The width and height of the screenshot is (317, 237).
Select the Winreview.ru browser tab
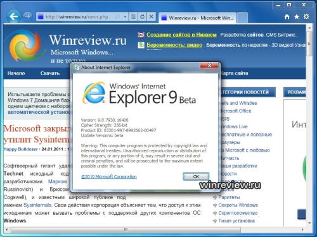(x=197, y=18)
